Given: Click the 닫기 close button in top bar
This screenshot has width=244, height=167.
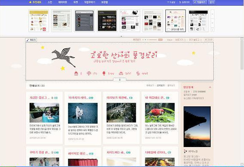Looking at the screenshot, I should pos(212,2).
